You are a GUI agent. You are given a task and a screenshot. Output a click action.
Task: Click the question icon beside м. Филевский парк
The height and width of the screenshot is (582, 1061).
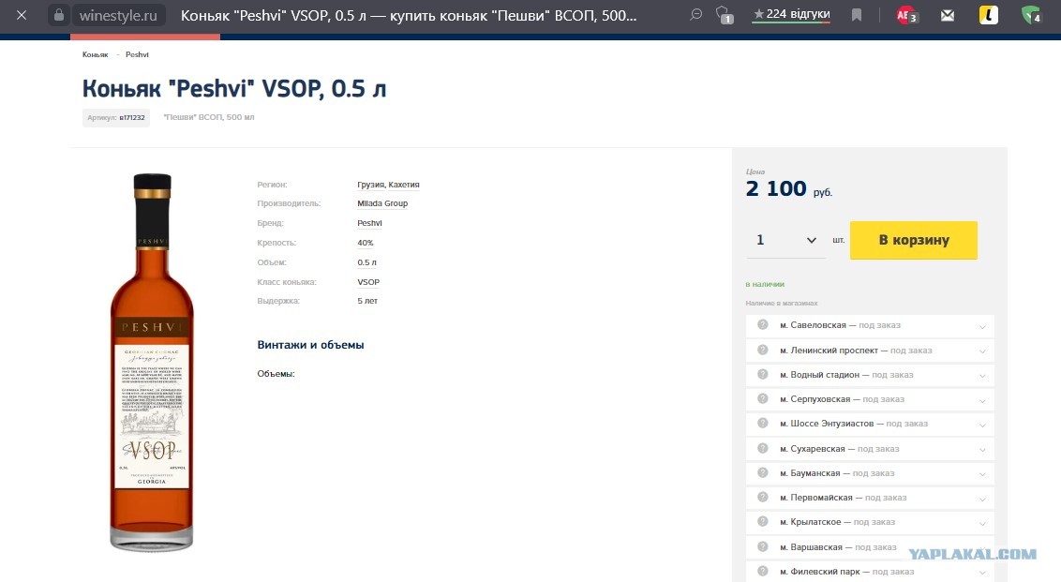click(x=763, y=571)
